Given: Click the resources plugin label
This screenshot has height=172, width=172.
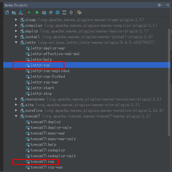Looking at the screenshot, I should (35, 99).
